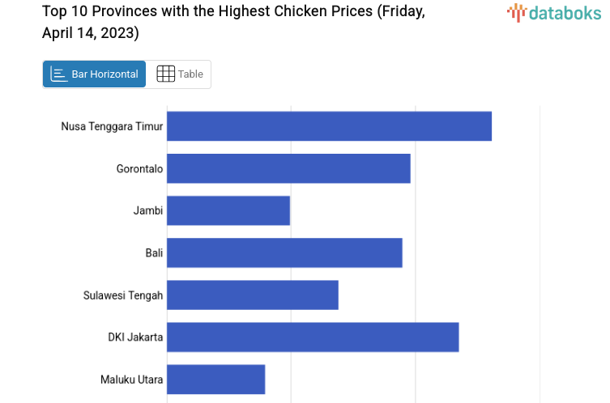Click the Databoks signal-bars logo icon
This screenshot has height=403, width=610.
tap(517, 12)
